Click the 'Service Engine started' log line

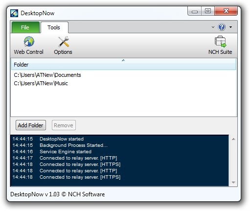[66, 152]
